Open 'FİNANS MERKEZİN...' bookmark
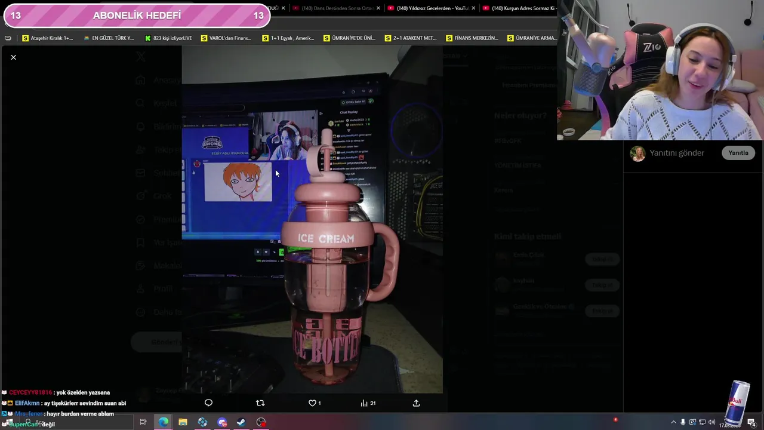 coord(472,38)
